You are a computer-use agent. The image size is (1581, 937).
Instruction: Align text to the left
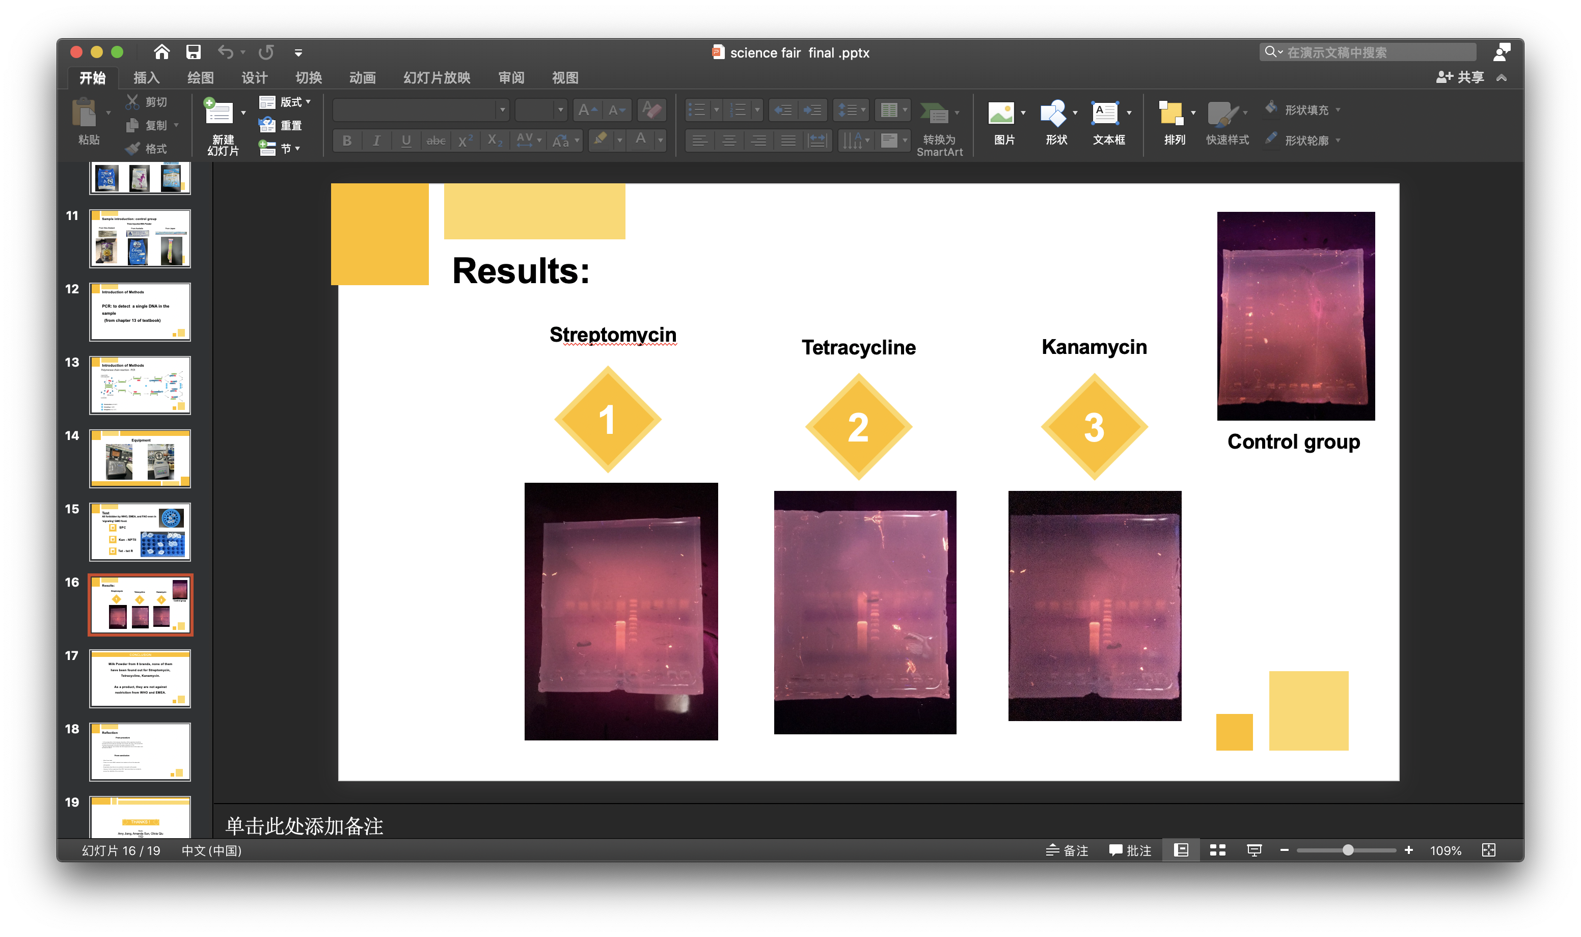699,140
